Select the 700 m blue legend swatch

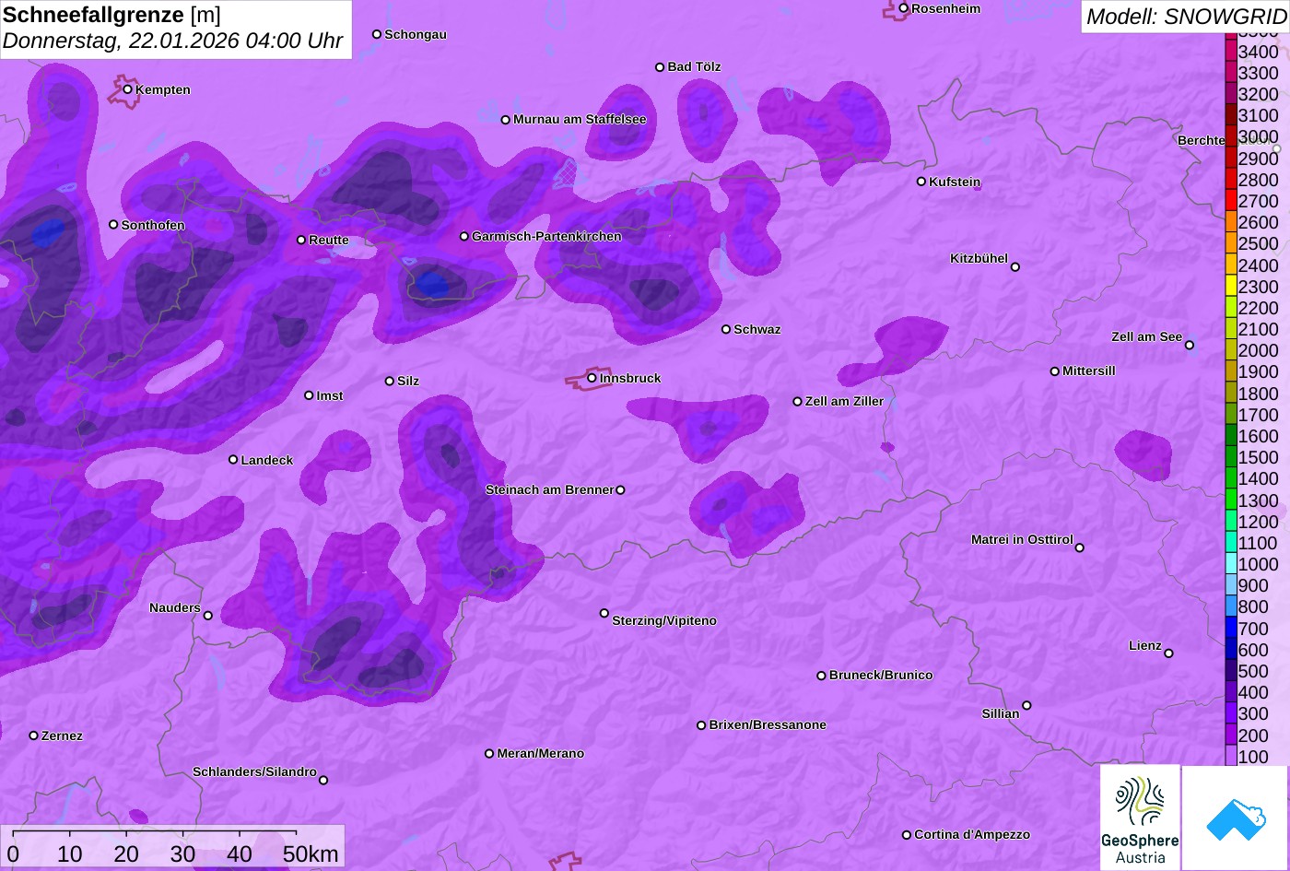click(x=1231, y=628)
